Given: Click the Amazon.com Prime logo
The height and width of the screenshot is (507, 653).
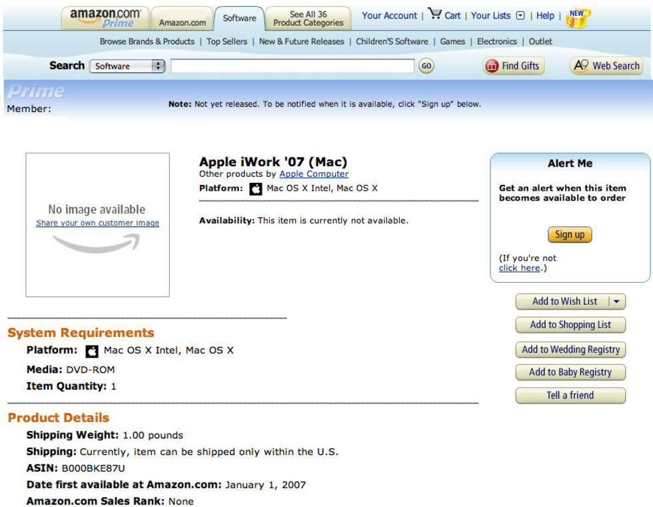Looking at the screenshot, I should pyautogui.click(x=105, y=18).
